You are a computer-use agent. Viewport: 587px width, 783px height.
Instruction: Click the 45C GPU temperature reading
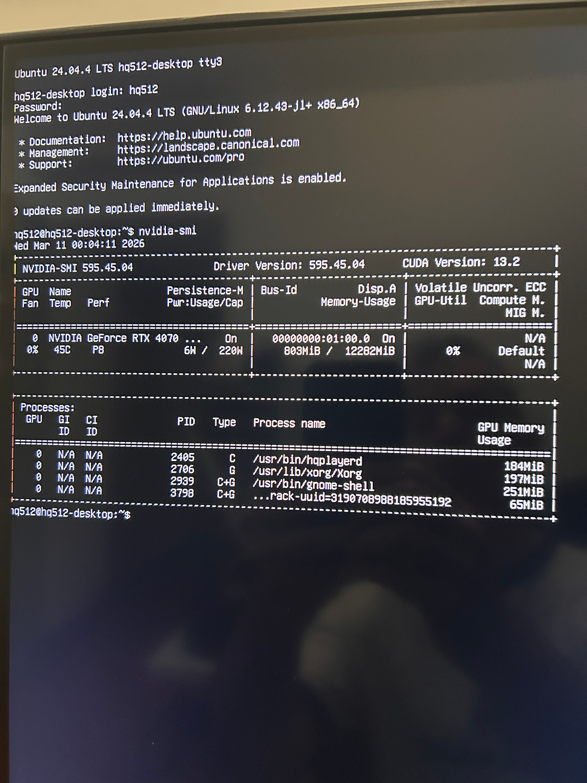(62, 350)
